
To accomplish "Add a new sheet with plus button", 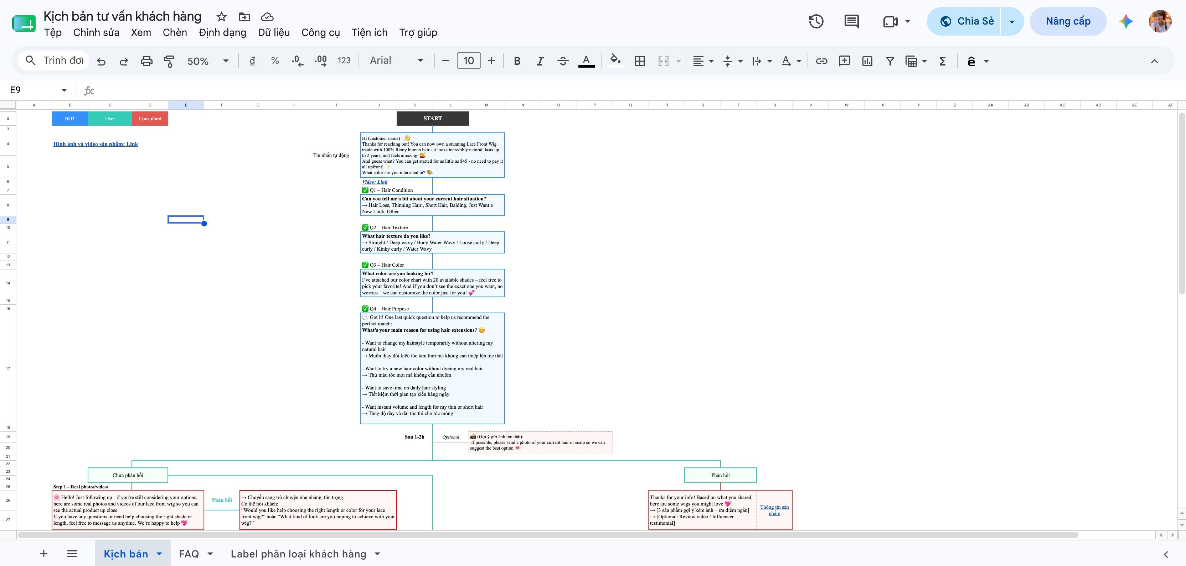I will point(44,554).
